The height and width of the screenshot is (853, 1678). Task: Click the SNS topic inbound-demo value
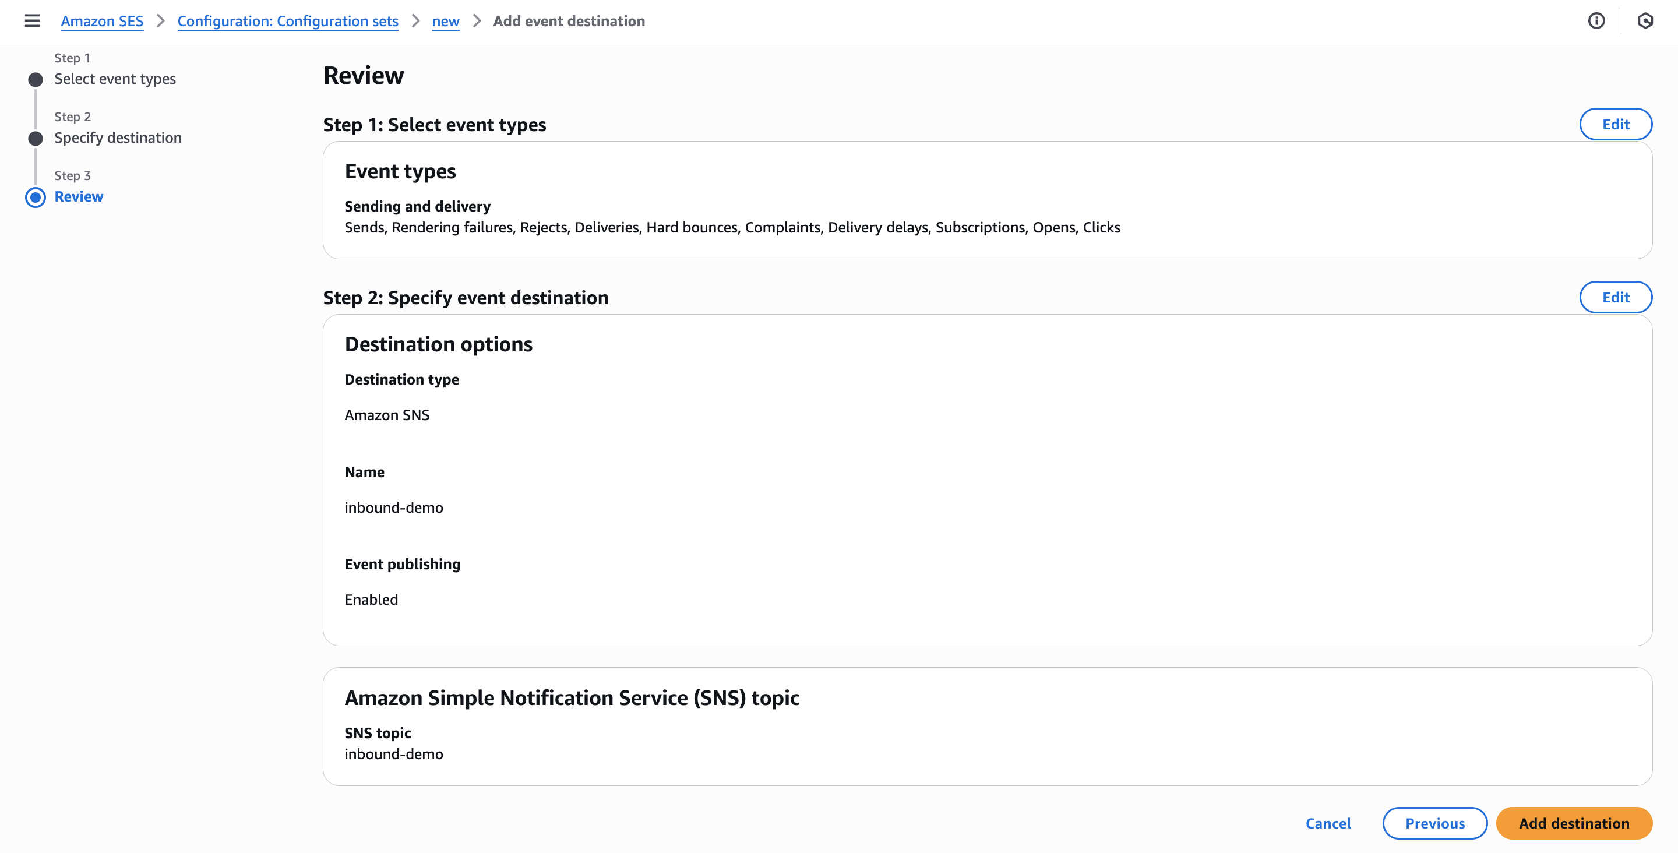393,754
